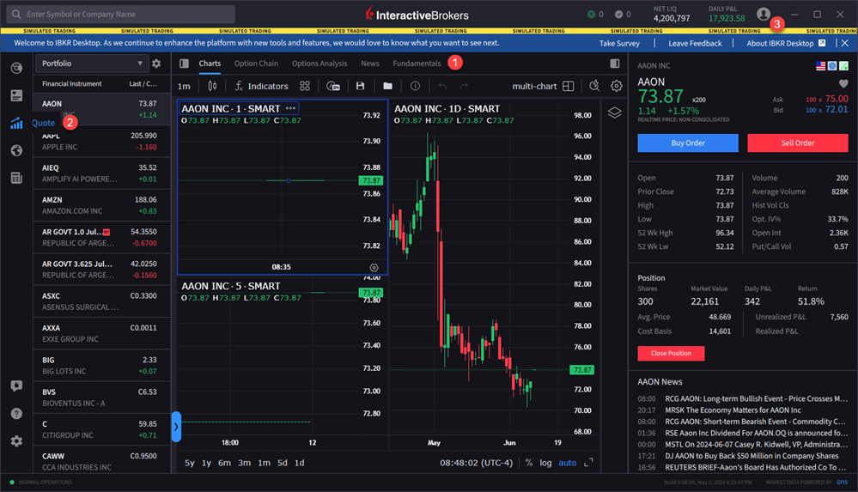Screen dimensions: 858x492
Task: Select the 6m time range
Action: (224, 463)
